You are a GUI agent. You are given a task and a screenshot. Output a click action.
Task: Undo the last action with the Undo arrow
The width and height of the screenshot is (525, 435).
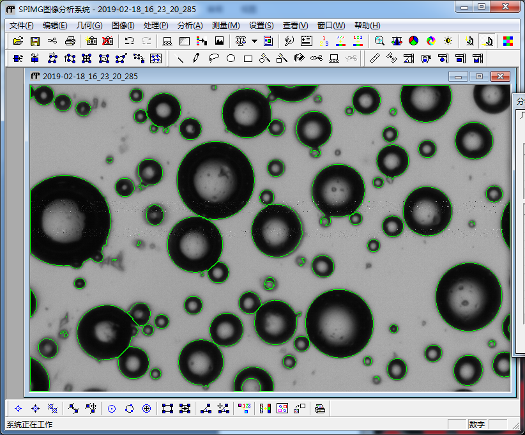pos(130,41)
